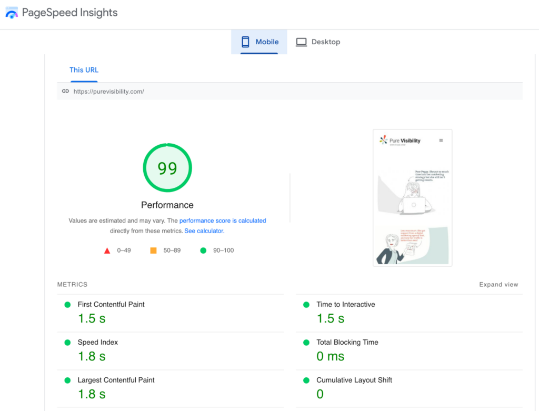
Task: Open the See calculator link
Action: point(204,230)
